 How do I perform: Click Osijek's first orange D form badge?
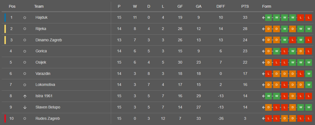268,63
